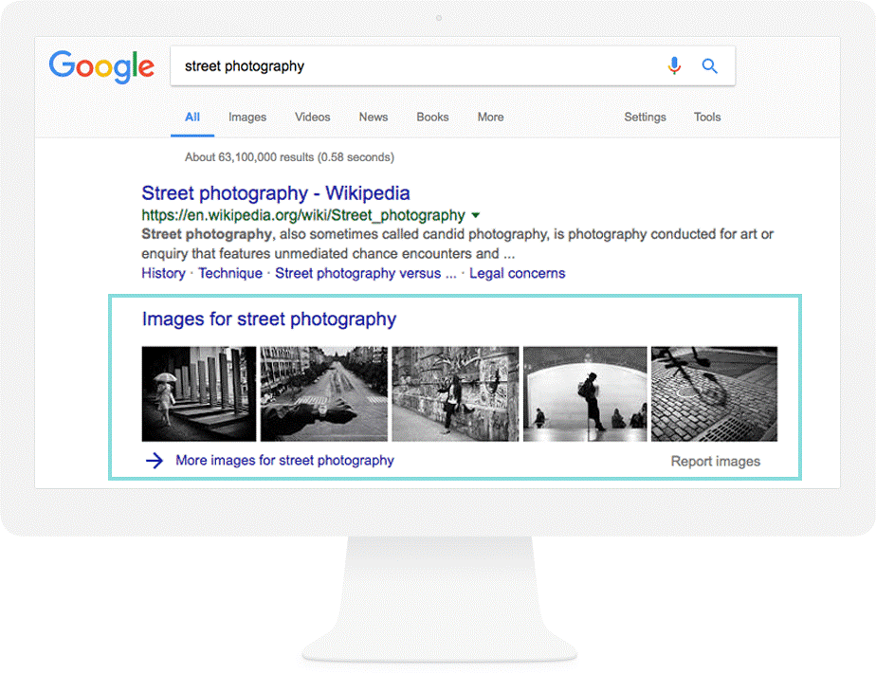
Task: Open thumbnail of empty street avenue
Action: 324,393
